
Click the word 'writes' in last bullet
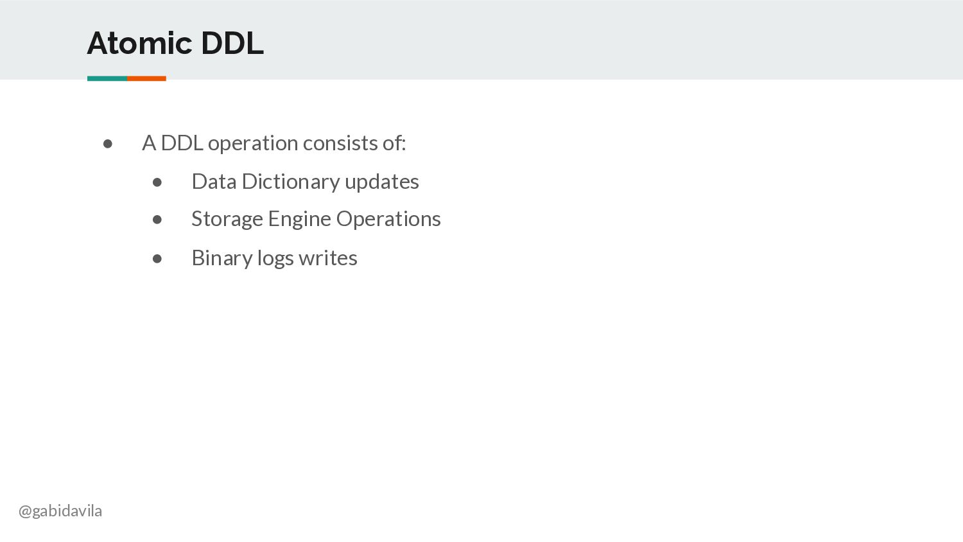[328, 258]
